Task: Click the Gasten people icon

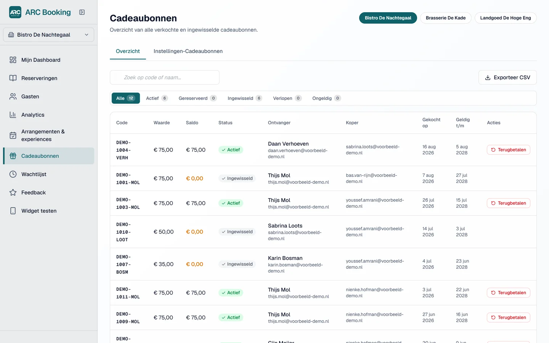Action: [x=13, y=96]
